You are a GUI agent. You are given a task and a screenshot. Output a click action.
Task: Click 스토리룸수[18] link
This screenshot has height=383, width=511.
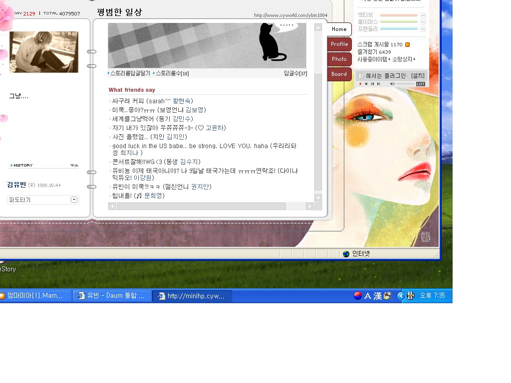point(171,73)
